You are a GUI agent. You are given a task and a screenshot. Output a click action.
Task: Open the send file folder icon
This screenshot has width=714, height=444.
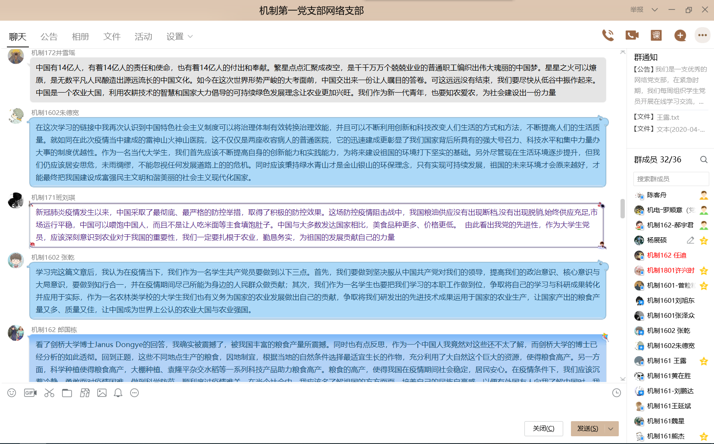(67, 393)
